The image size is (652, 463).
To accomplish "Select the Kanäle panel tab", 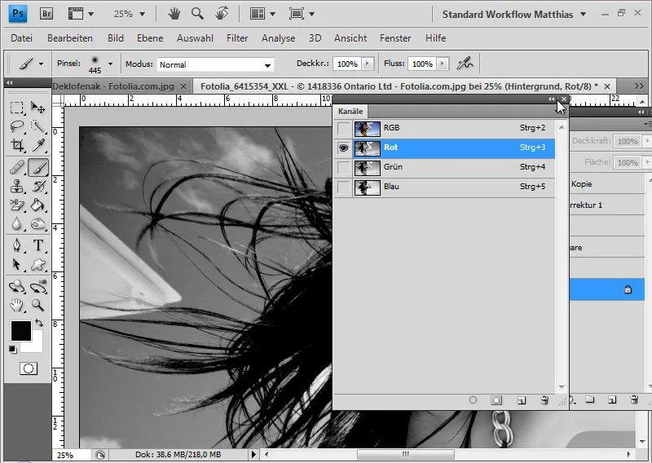I will [350, 112].
